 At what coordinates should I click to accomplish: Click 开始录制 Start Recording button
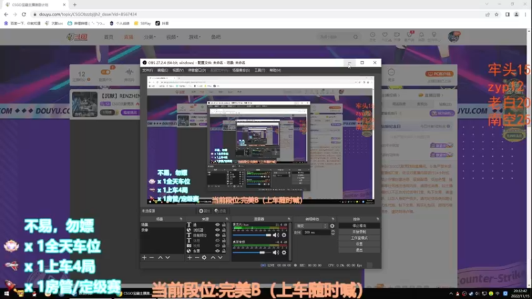point(359,232)
